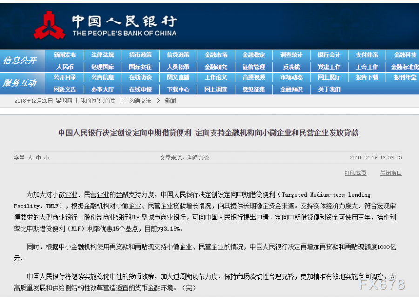The width and height of the screenshot is (419, 301).
Task: Click the 信息公开 section header
Action: coord(20,61)
